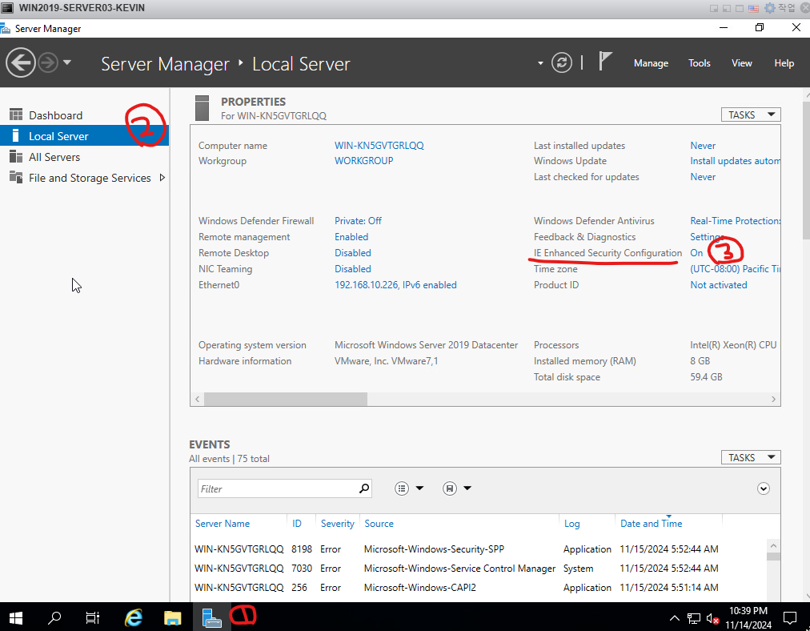This screenshot has height=631, width=810.
Task: Click WORKGROUP link
Action: tap(363, 161)
